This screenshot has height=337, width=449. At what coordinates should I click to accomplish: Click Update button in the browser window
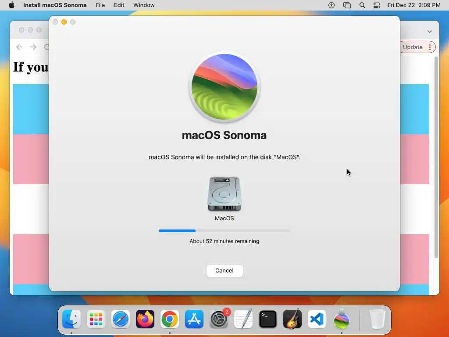413,47
